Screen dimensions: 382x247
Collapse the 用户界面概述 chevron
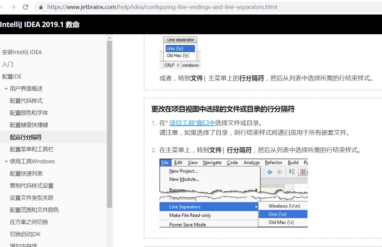click(6, 89)
